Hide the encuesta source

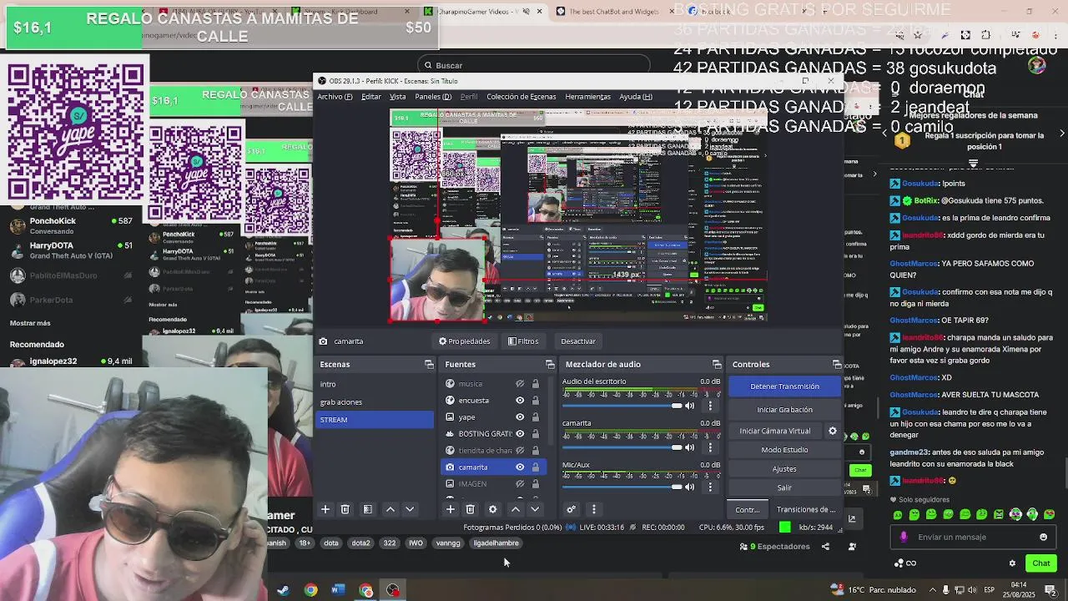(520, 401)
